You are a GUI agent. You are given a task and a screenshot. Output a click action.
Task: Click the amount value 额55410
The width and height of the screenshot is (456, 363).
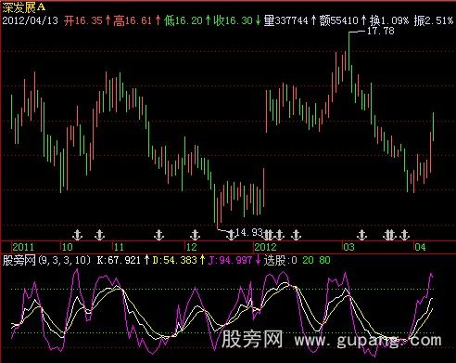click(x=338, y=20)
